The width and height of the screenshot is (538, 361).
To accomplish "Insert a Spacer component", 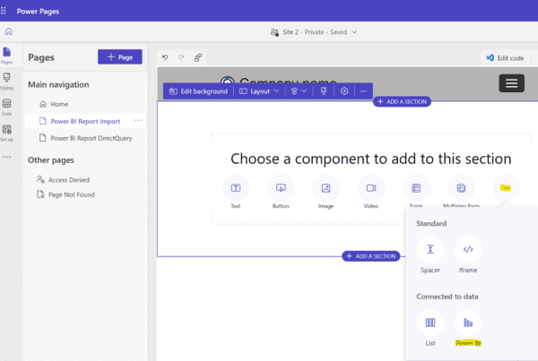I will click(x=430, y=250).
